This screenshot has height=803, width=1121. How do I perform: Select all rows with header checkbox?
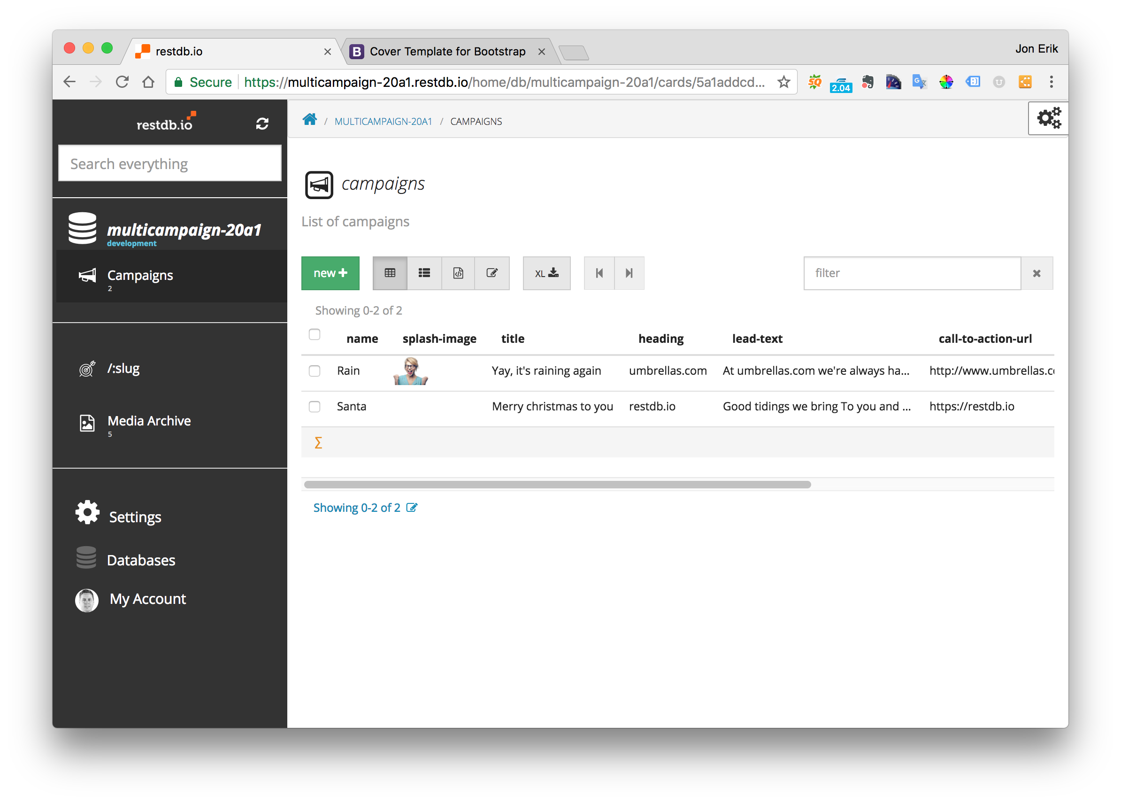(315, 335)
